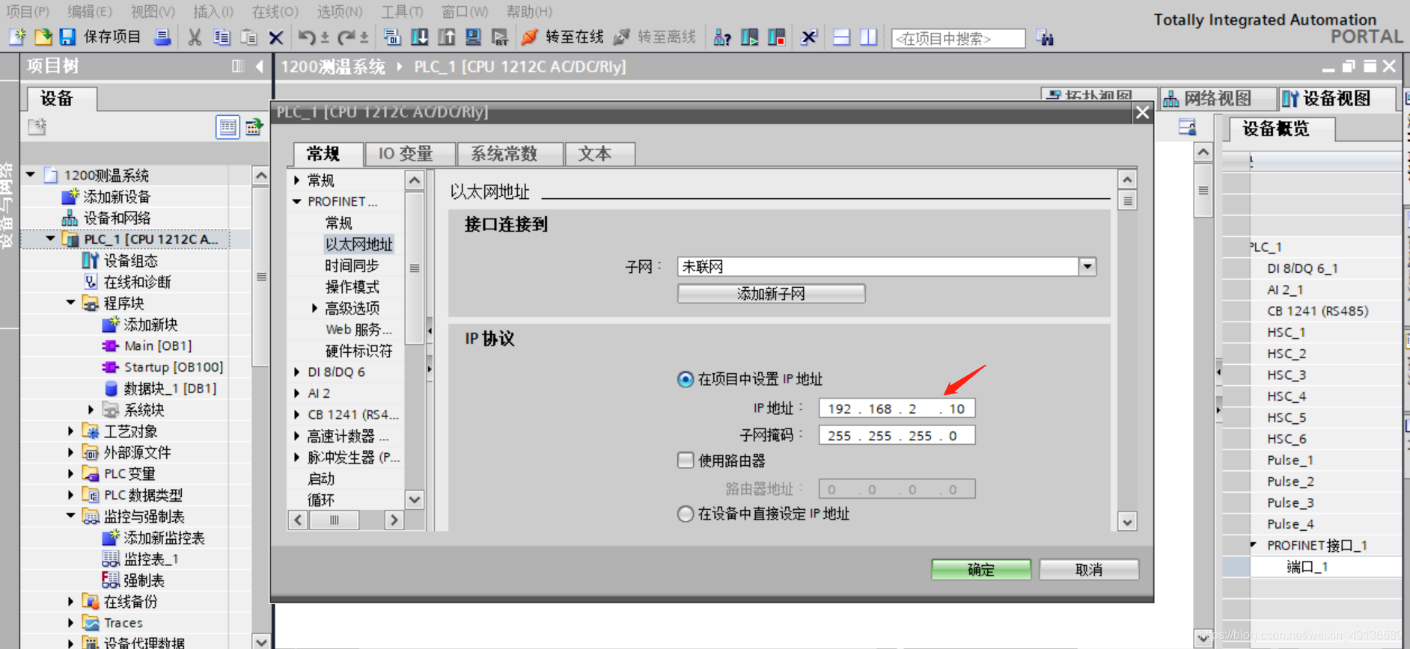
Task: Click the Stop CPU icon
Action: click(776, 37)
